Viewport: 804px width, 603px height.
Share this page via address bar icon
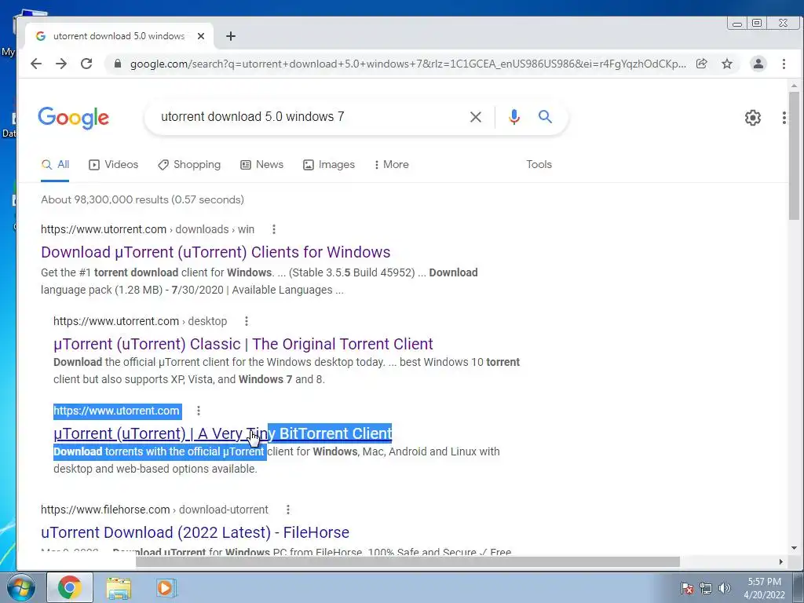point(701,64)
